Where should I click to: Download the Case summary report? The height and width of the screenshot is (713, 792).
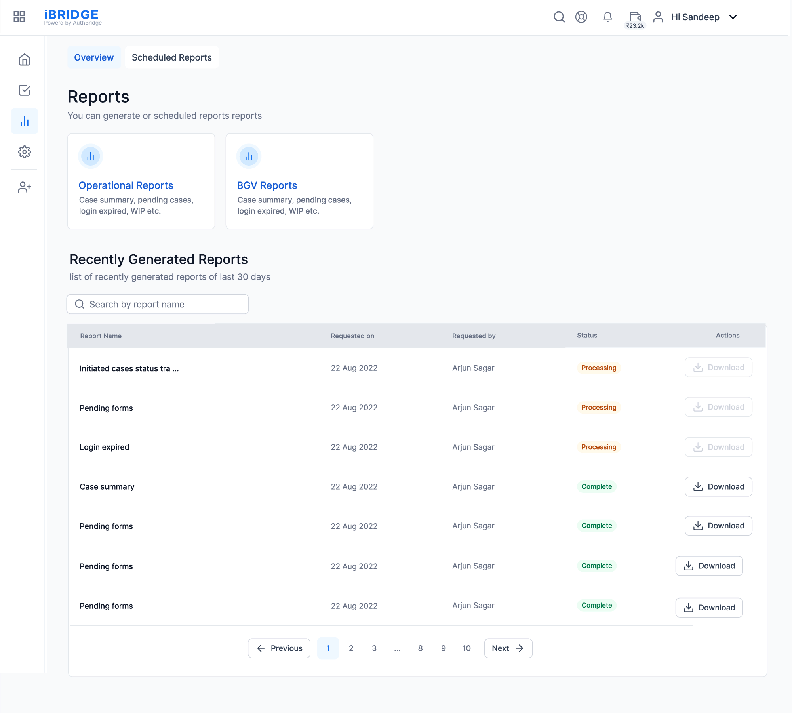(x=718, y=487)
